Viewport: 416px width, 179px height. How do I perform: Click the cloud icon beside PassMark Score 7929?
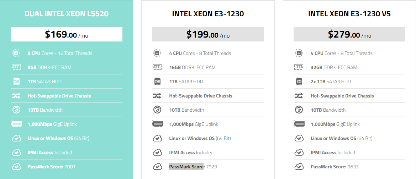coord(157,167)
